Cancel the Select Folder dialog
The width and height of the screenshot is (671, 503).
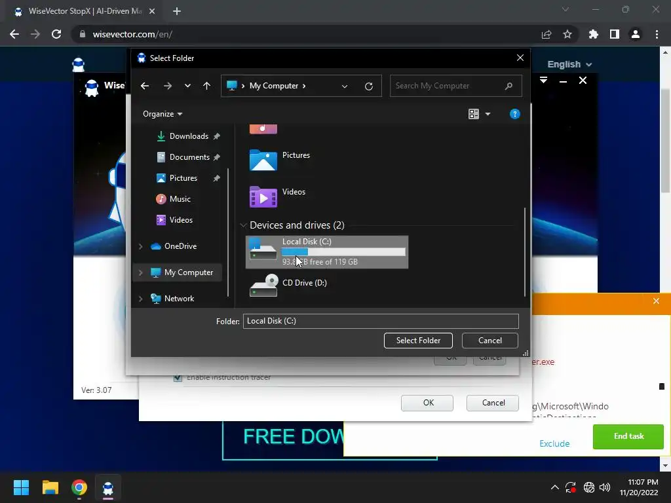[490, 341]
